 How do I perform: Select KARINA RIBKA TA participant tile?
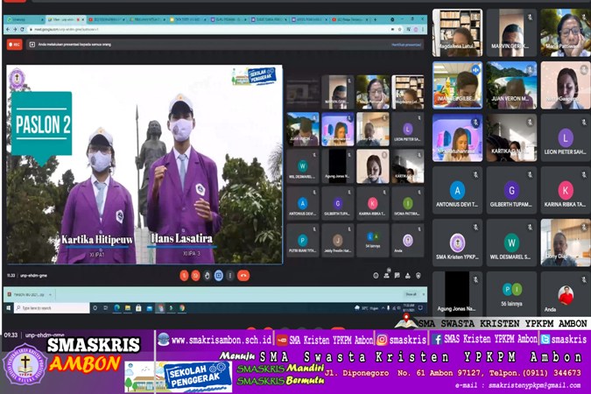tap(566, 190)
